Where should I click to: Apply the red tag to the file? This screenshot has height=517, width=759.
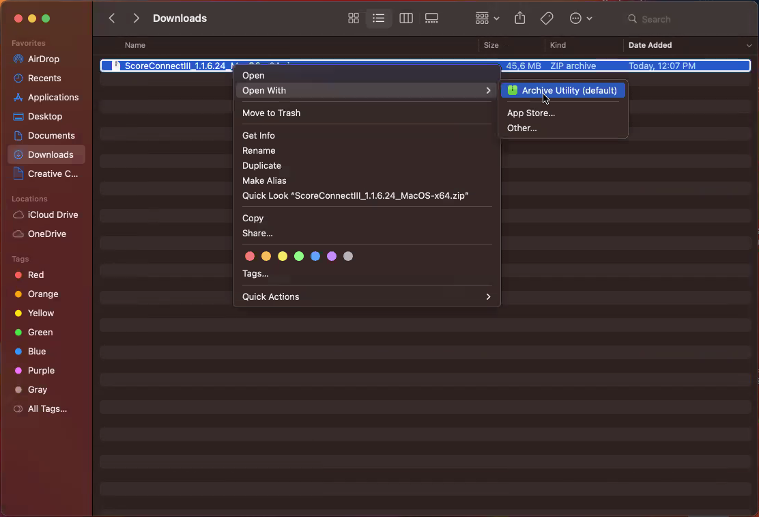click(x=250, y=256)
